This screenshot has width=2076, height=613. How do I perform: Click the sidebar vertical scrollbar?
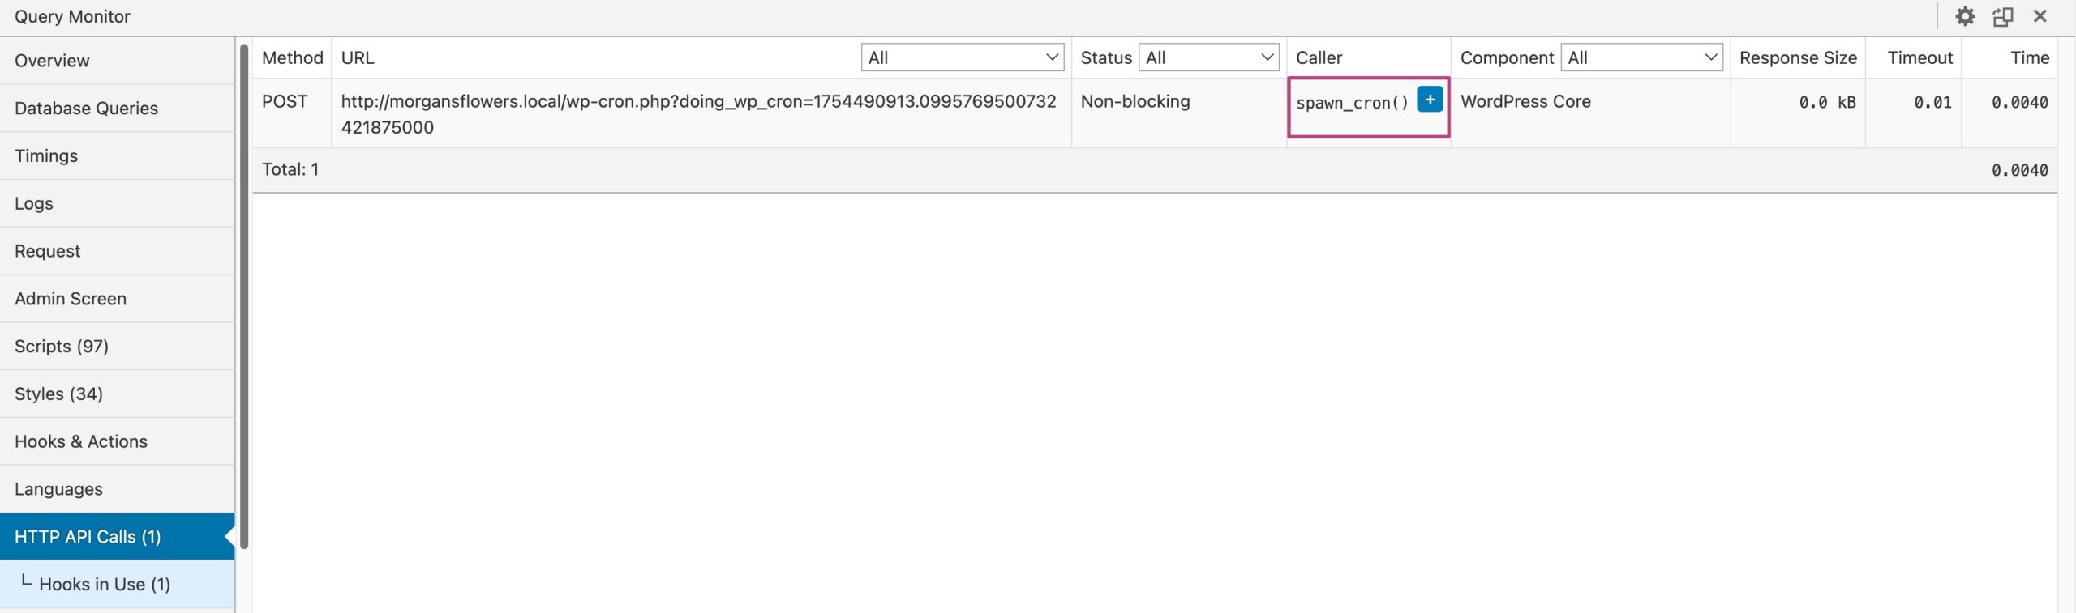coord(244,296)
